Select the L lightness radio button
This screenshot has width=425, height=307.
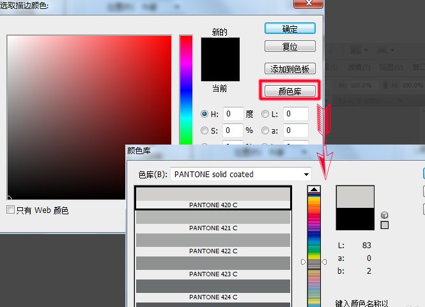(x=265, y=114)
